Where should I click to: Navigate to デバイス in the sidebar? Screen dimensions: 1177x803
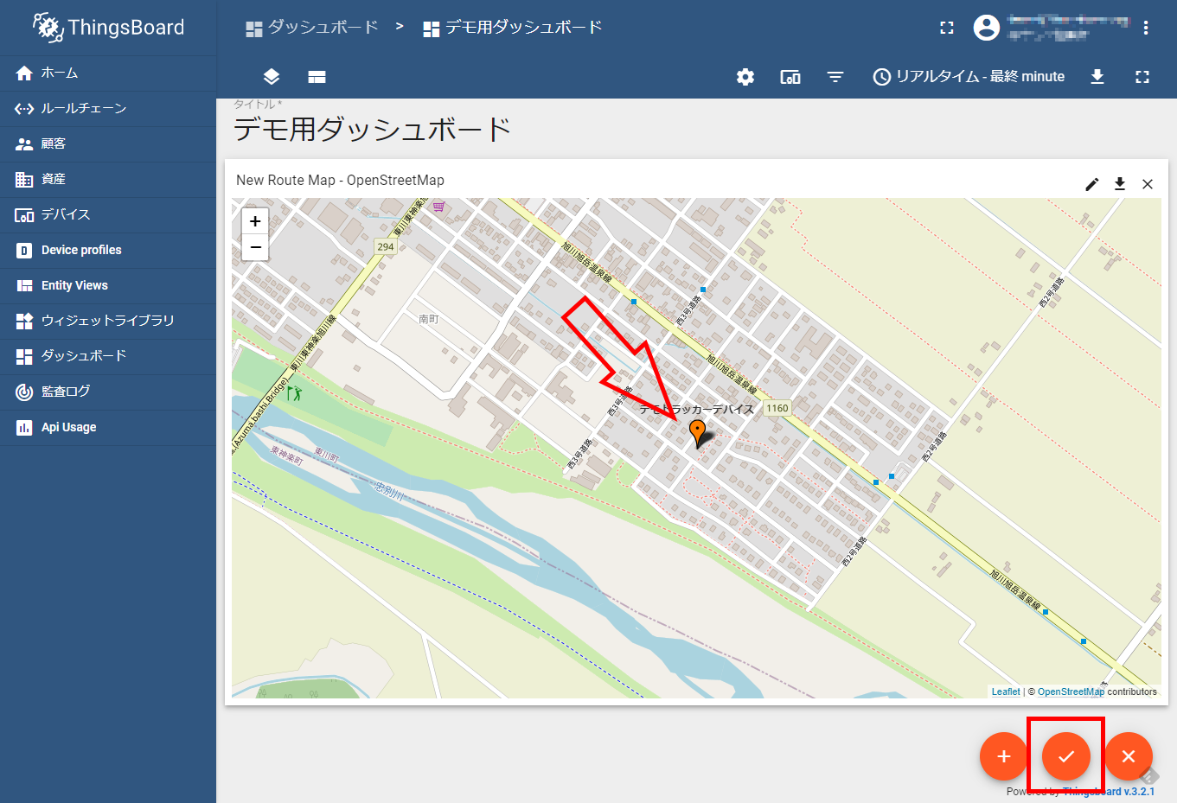[x=108, y=215]
